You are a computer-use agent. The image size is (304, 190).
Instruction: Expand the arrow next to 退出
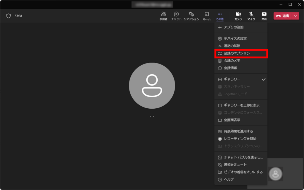click(x=295, y=16)
